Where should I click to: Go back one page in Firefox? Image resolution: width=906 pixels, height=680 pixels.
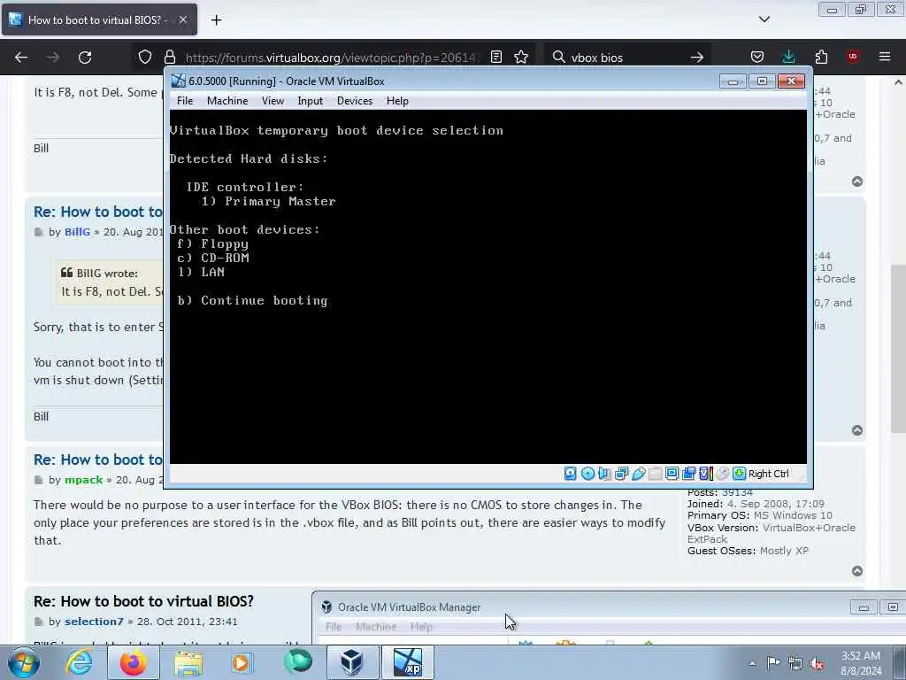click(x=21, y=58)
